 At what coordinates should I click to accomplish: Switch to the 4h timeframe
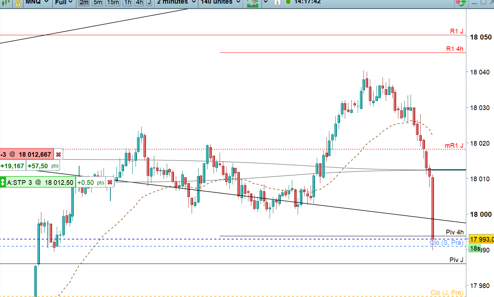(x=139, y=2)
